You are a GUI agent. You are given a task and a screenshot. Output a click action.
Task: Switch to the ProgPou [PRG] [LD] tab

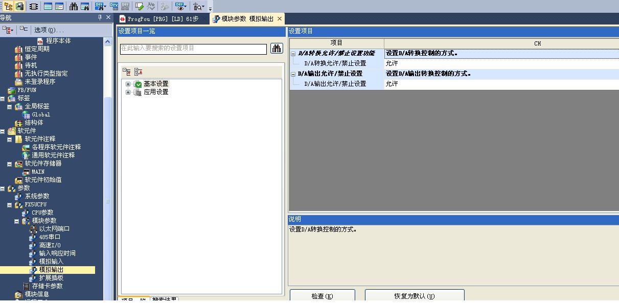click(163, 19)
